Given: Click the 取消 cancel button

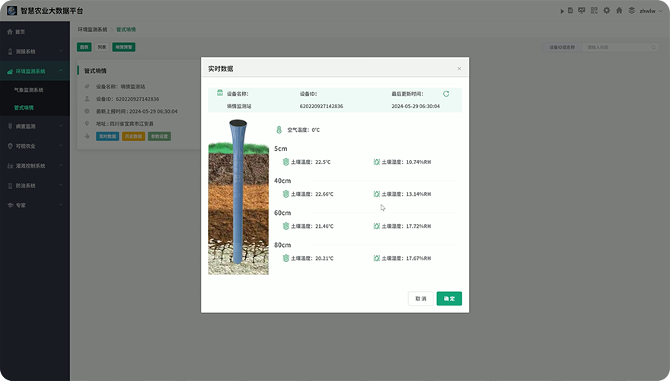Looking at the screenshot, I should (x=420, y=299).
